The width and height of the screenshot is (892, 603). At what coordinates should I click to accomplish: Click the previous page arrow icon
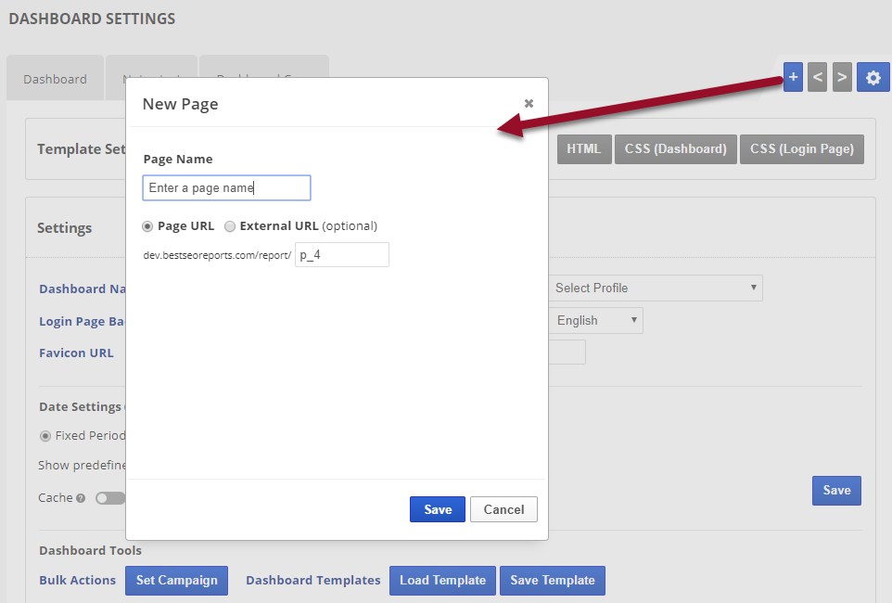(x=817, y=78)
